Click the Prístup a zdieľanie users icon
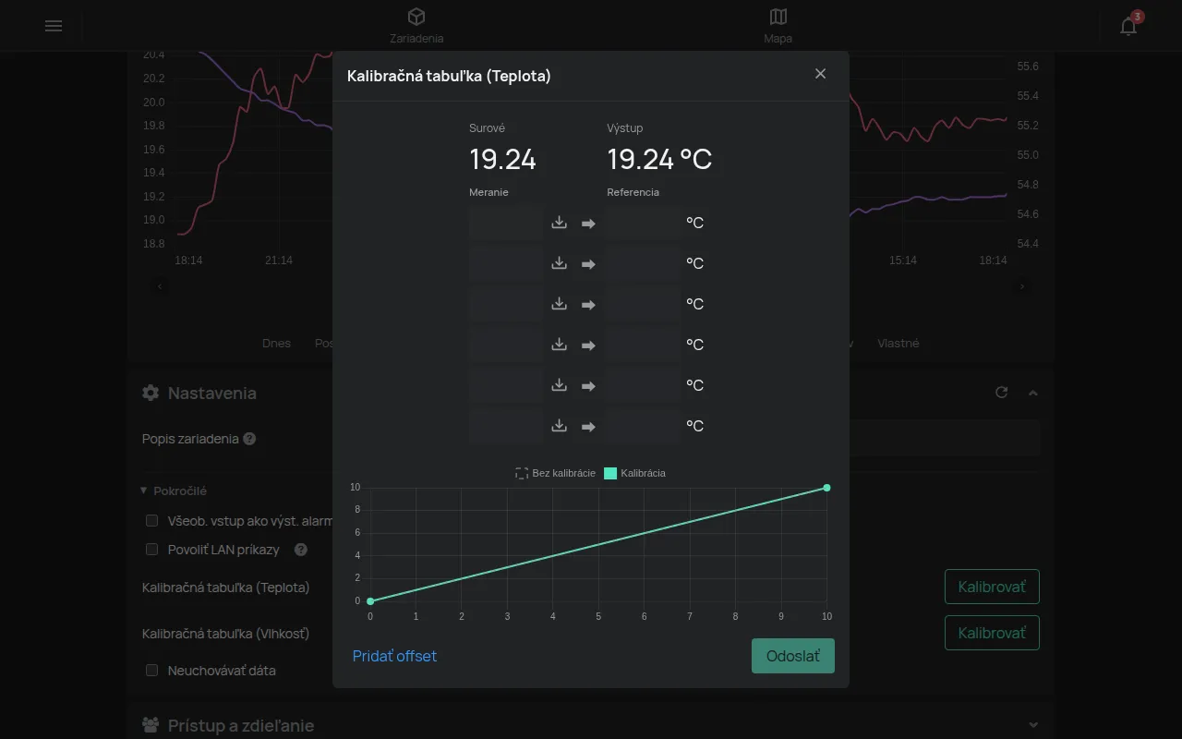Screen dimensions: 1182x739 pyautogui.click(x=151, y=725)
